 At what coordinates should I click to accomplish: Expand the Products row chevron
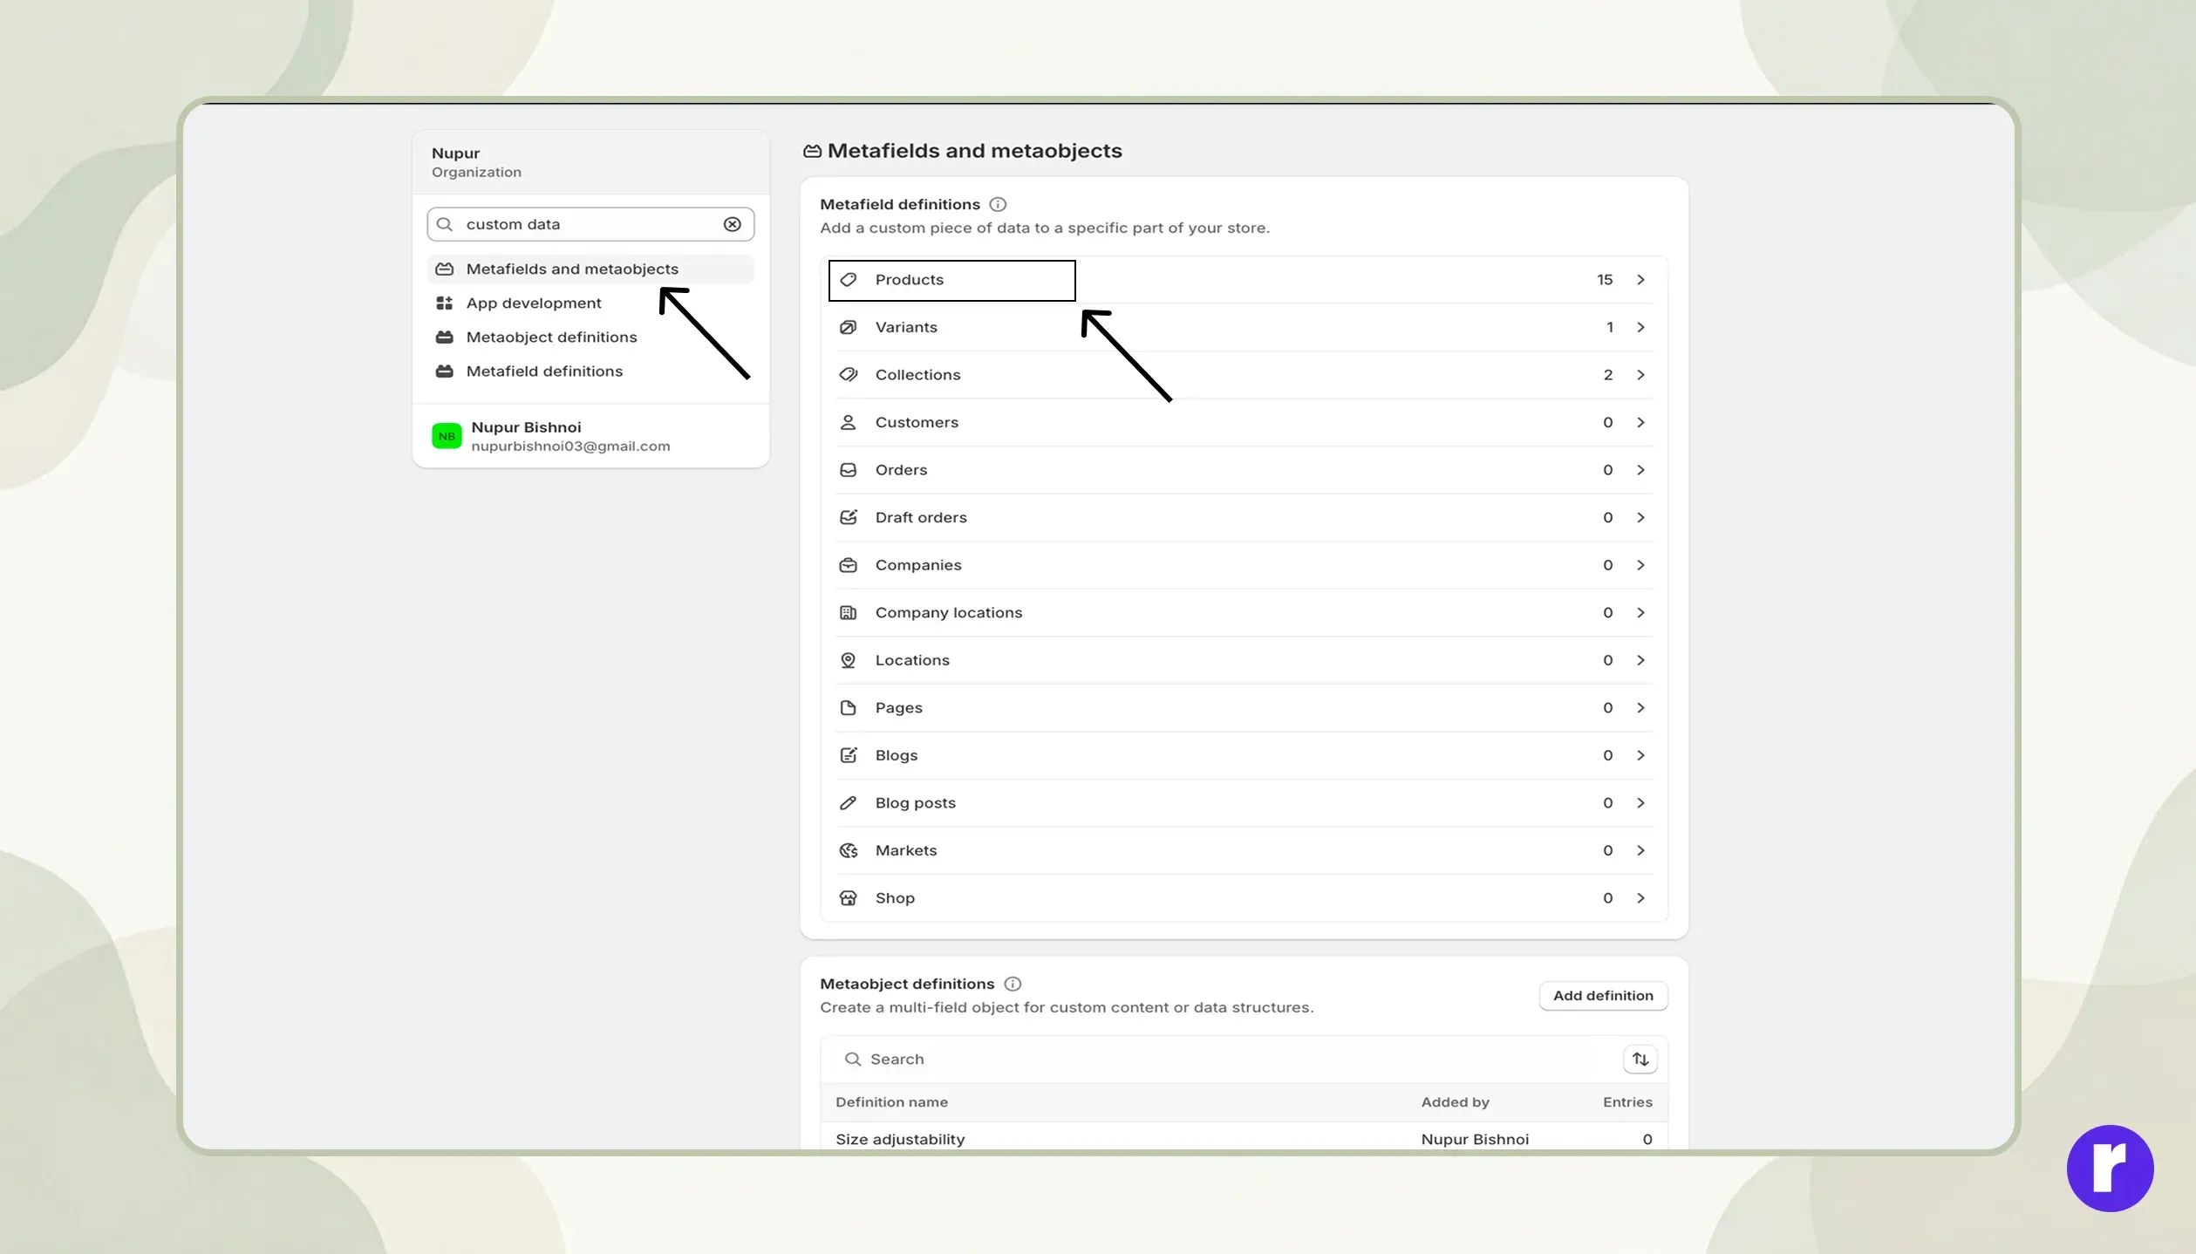(x=1640, y=280)
